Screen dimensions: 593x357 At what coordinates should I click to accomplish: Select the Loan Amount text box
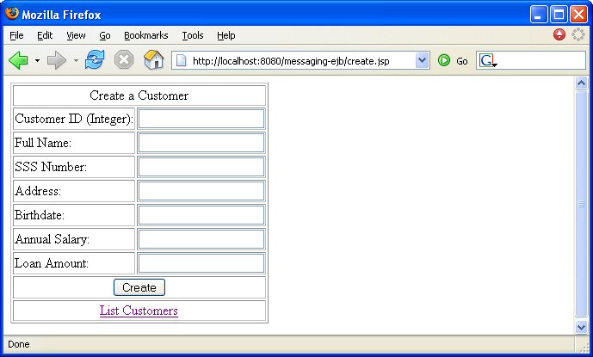coord(201,263)
